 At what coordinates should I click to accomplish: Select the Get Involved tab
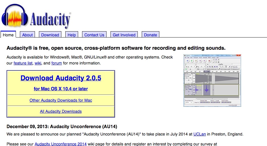pyautogui.click(x=124, y=35)
